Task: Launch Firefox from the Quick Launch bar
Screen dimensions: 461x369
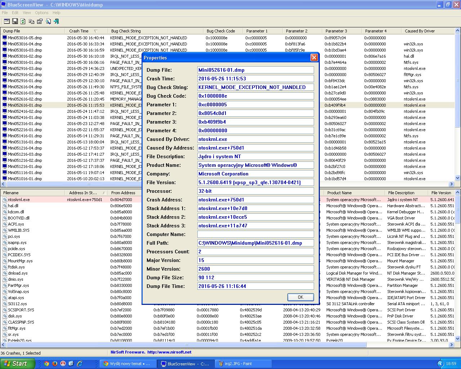Action: tap(55, 364)
